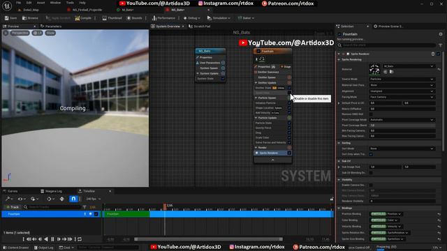This screenshot has width=447, height=251.
Task: Toggle Add Velocity module checkbox
Action: (289, 113)
